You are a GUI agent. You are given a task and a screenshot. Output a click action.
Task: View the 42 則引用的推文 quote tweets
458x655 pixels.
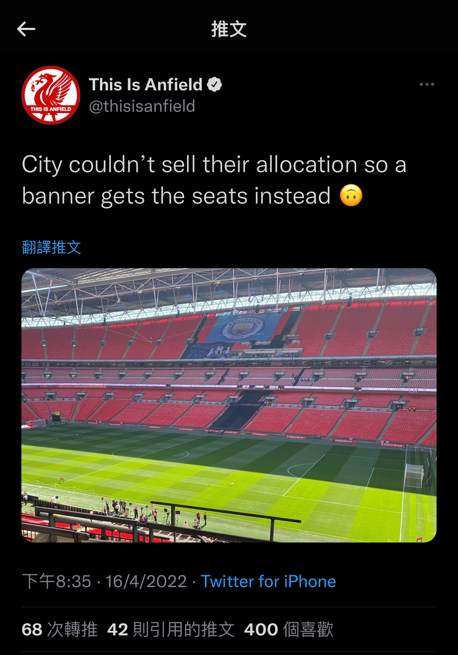171,629
